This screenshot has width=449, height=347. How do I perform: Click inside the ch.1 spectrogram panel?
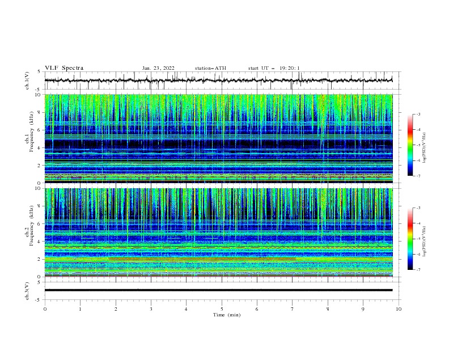[x=218, y=138]
